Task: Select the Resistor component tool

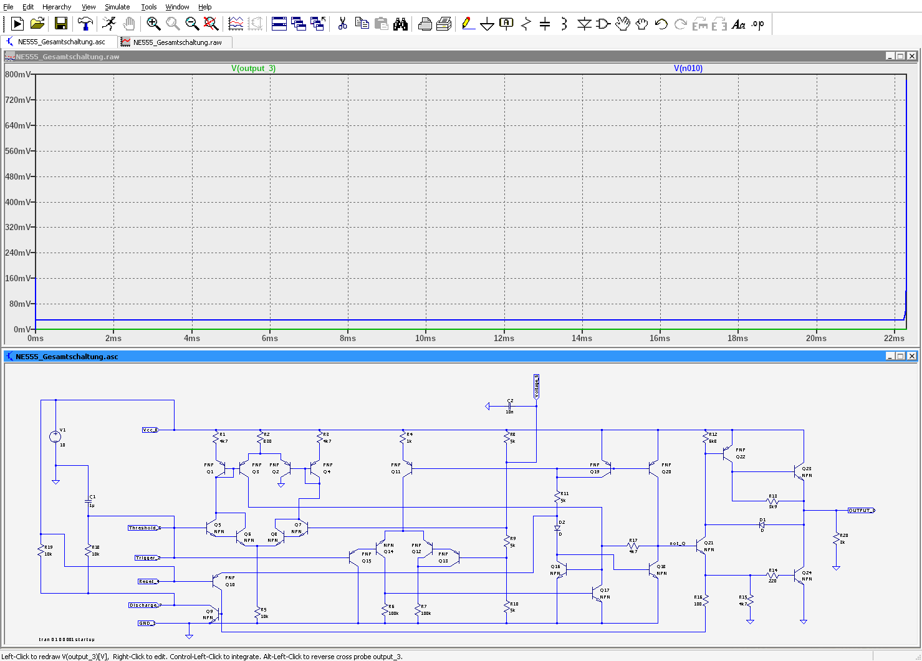Action: [x=526, y=24]
